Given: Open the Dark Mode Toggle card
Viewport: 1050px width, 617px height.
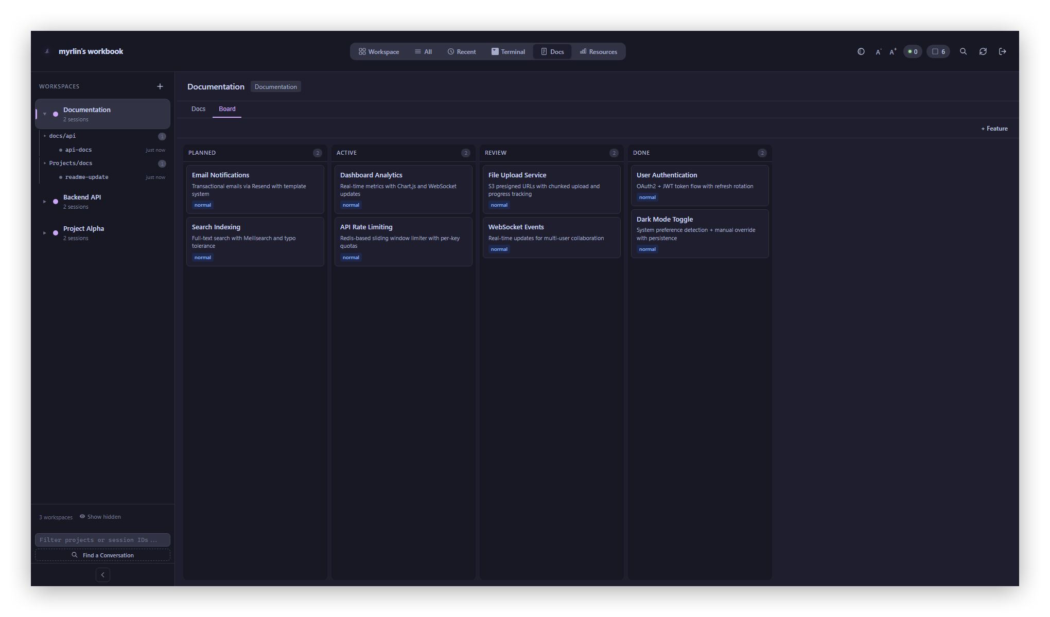Looking at the screenshot, I should coord(700,233).
